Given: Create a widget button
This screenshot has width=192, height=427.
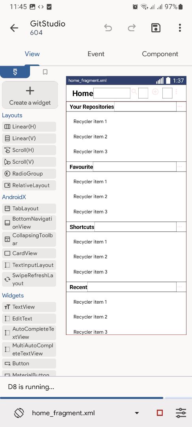Looking at the screenshot, I should [30, 95].
